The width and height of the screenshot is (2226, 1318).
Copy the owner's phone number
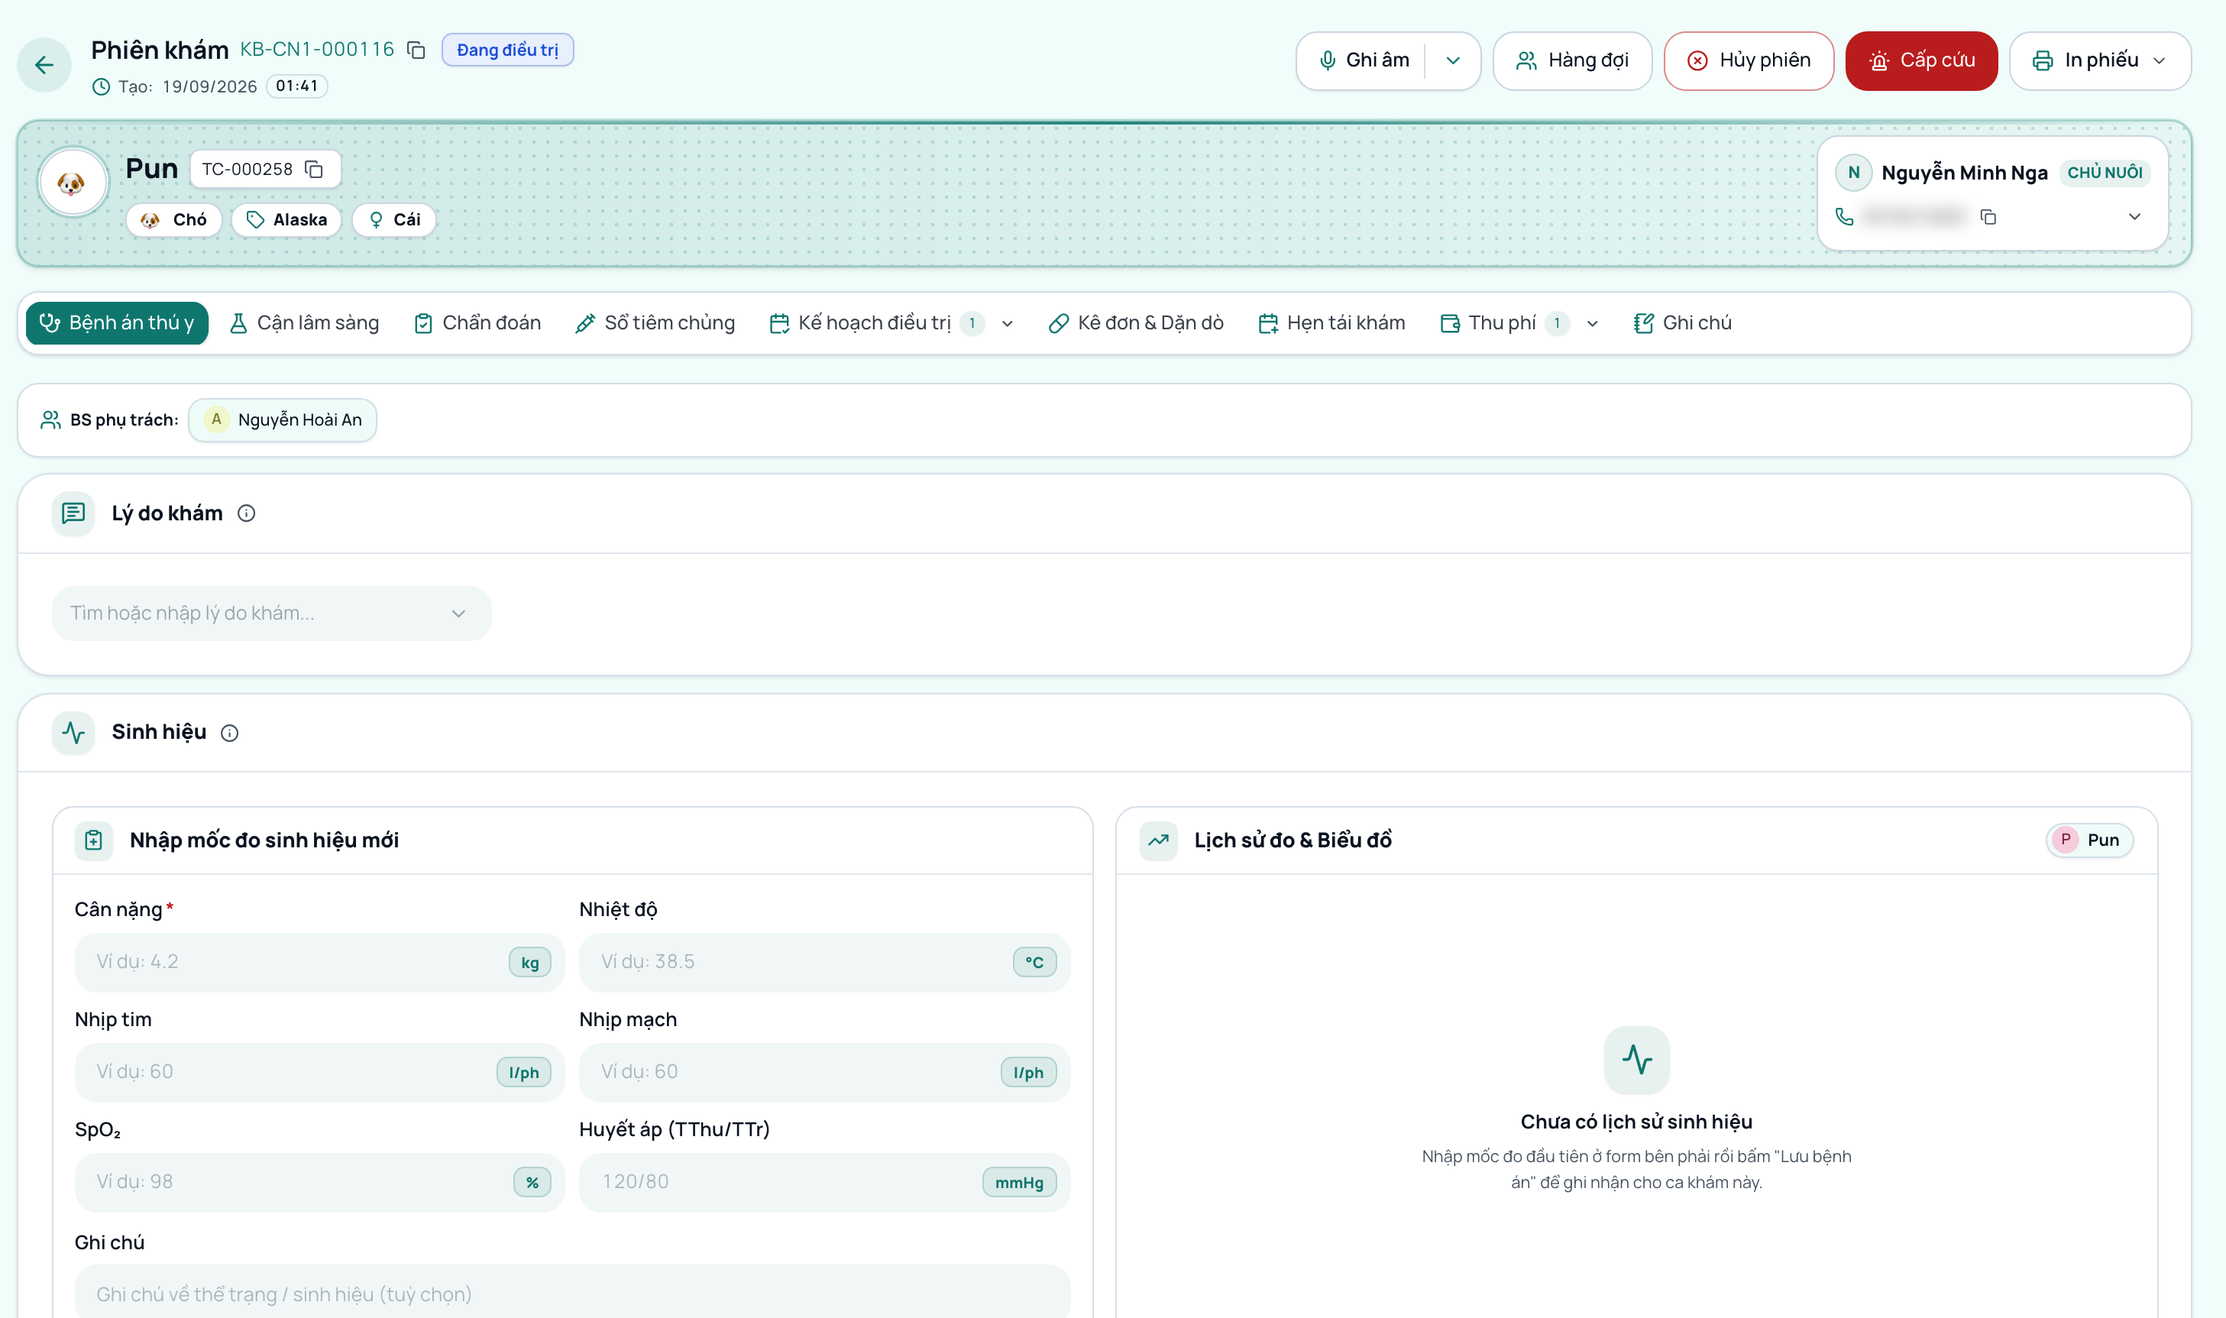point(1988,217)
